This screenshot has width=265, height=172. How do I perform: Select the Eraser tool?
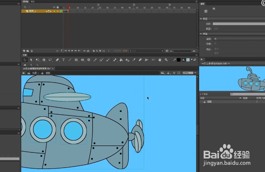tap(140, 60)
